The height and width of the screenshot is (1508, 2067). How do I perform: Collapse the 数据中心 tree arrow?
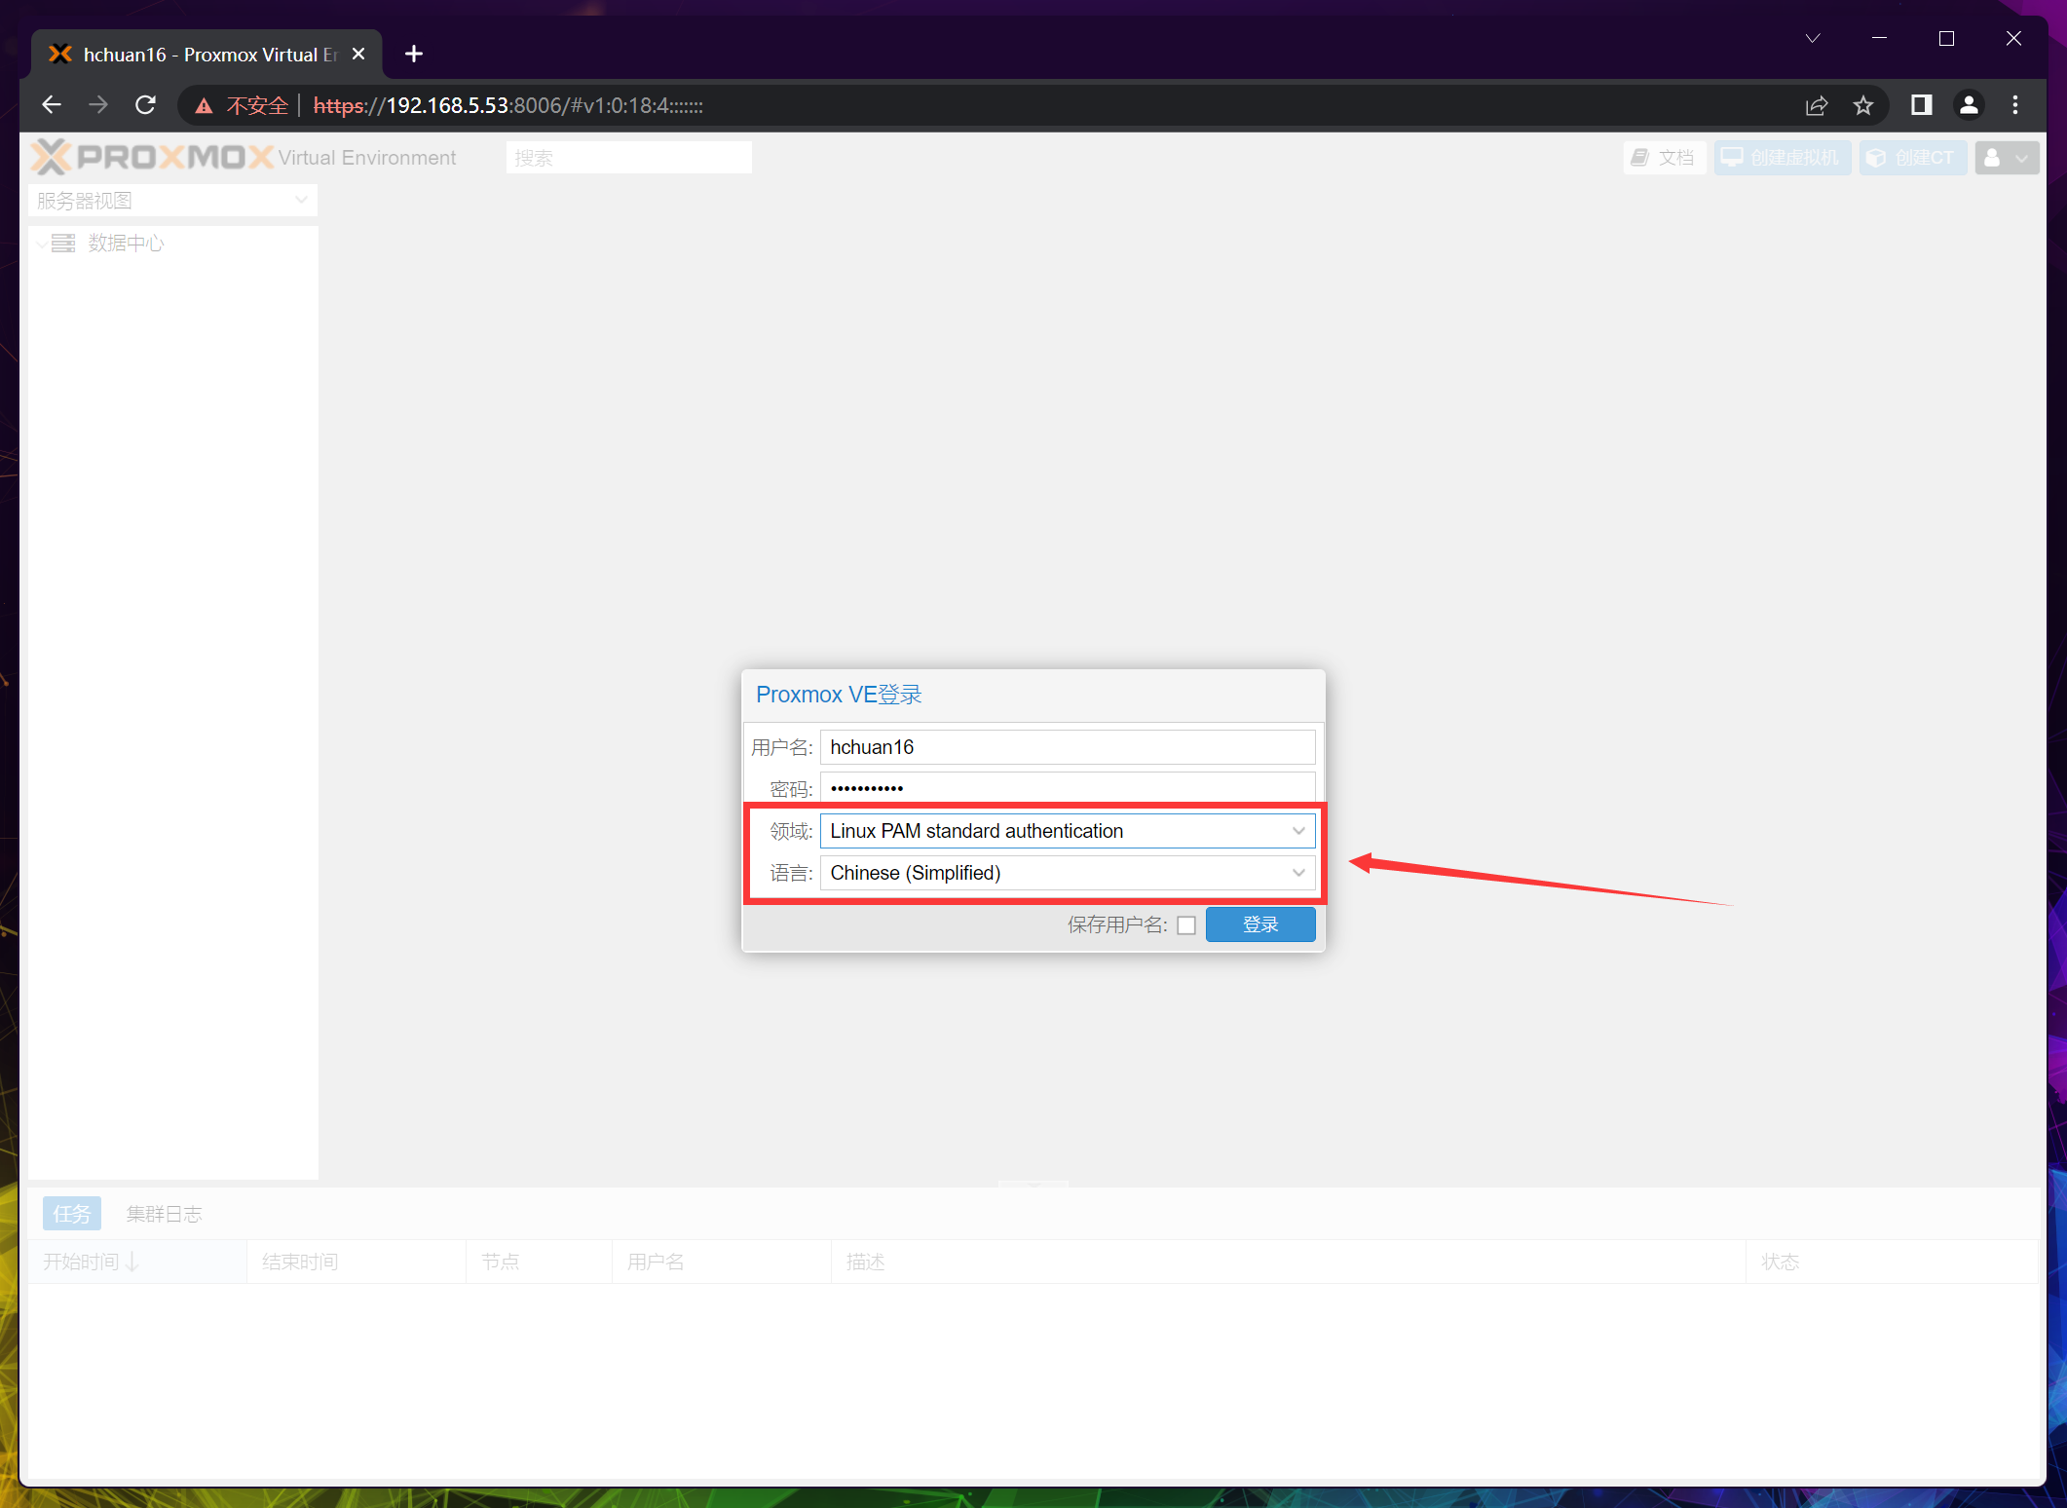[x=41, y=243]
